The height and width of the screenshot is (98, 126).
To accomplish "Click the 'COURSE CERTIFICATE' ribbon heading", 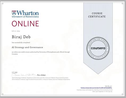I will coord(97,15).
